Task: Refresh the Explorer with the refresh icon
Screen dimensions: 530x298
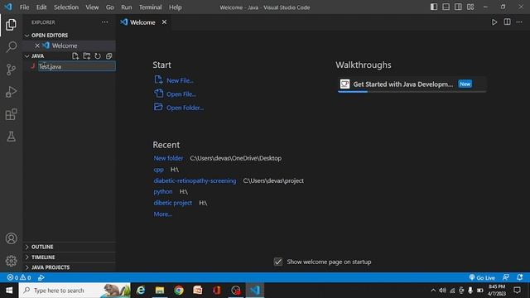Action: point(98,56)
